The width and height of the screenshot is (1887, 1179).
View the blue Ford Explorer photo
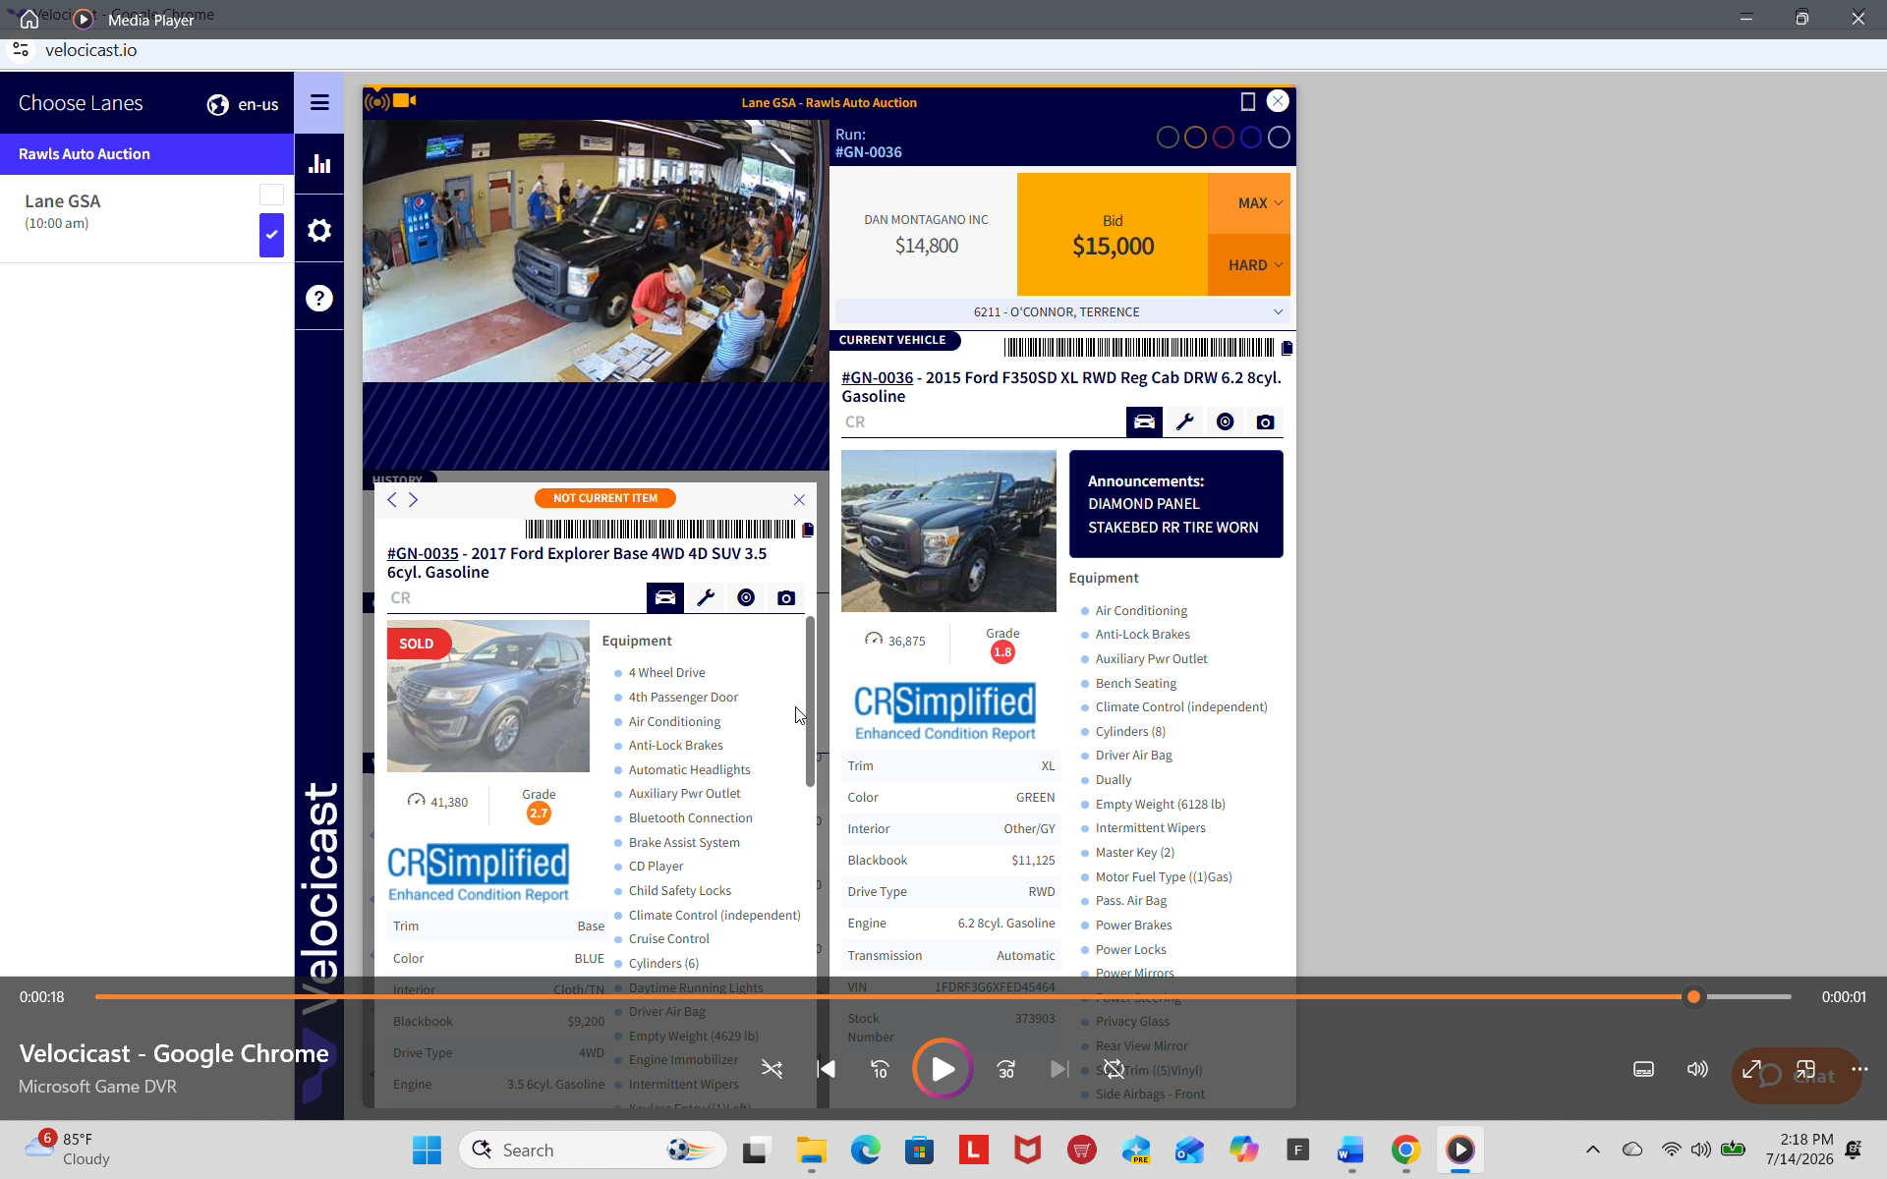point(488,696)
